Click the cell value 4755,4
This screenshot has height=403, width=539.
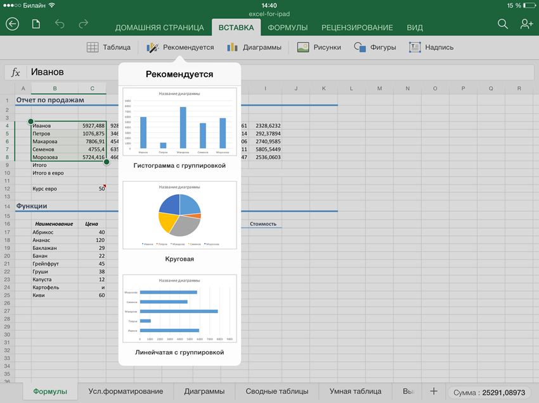(92, 149)
